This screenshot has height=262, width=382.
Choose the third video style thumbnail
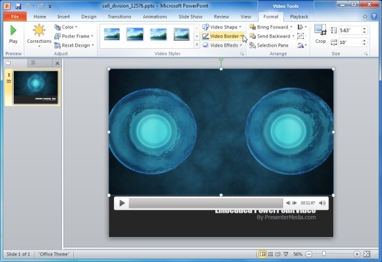[x=158, y=34]
